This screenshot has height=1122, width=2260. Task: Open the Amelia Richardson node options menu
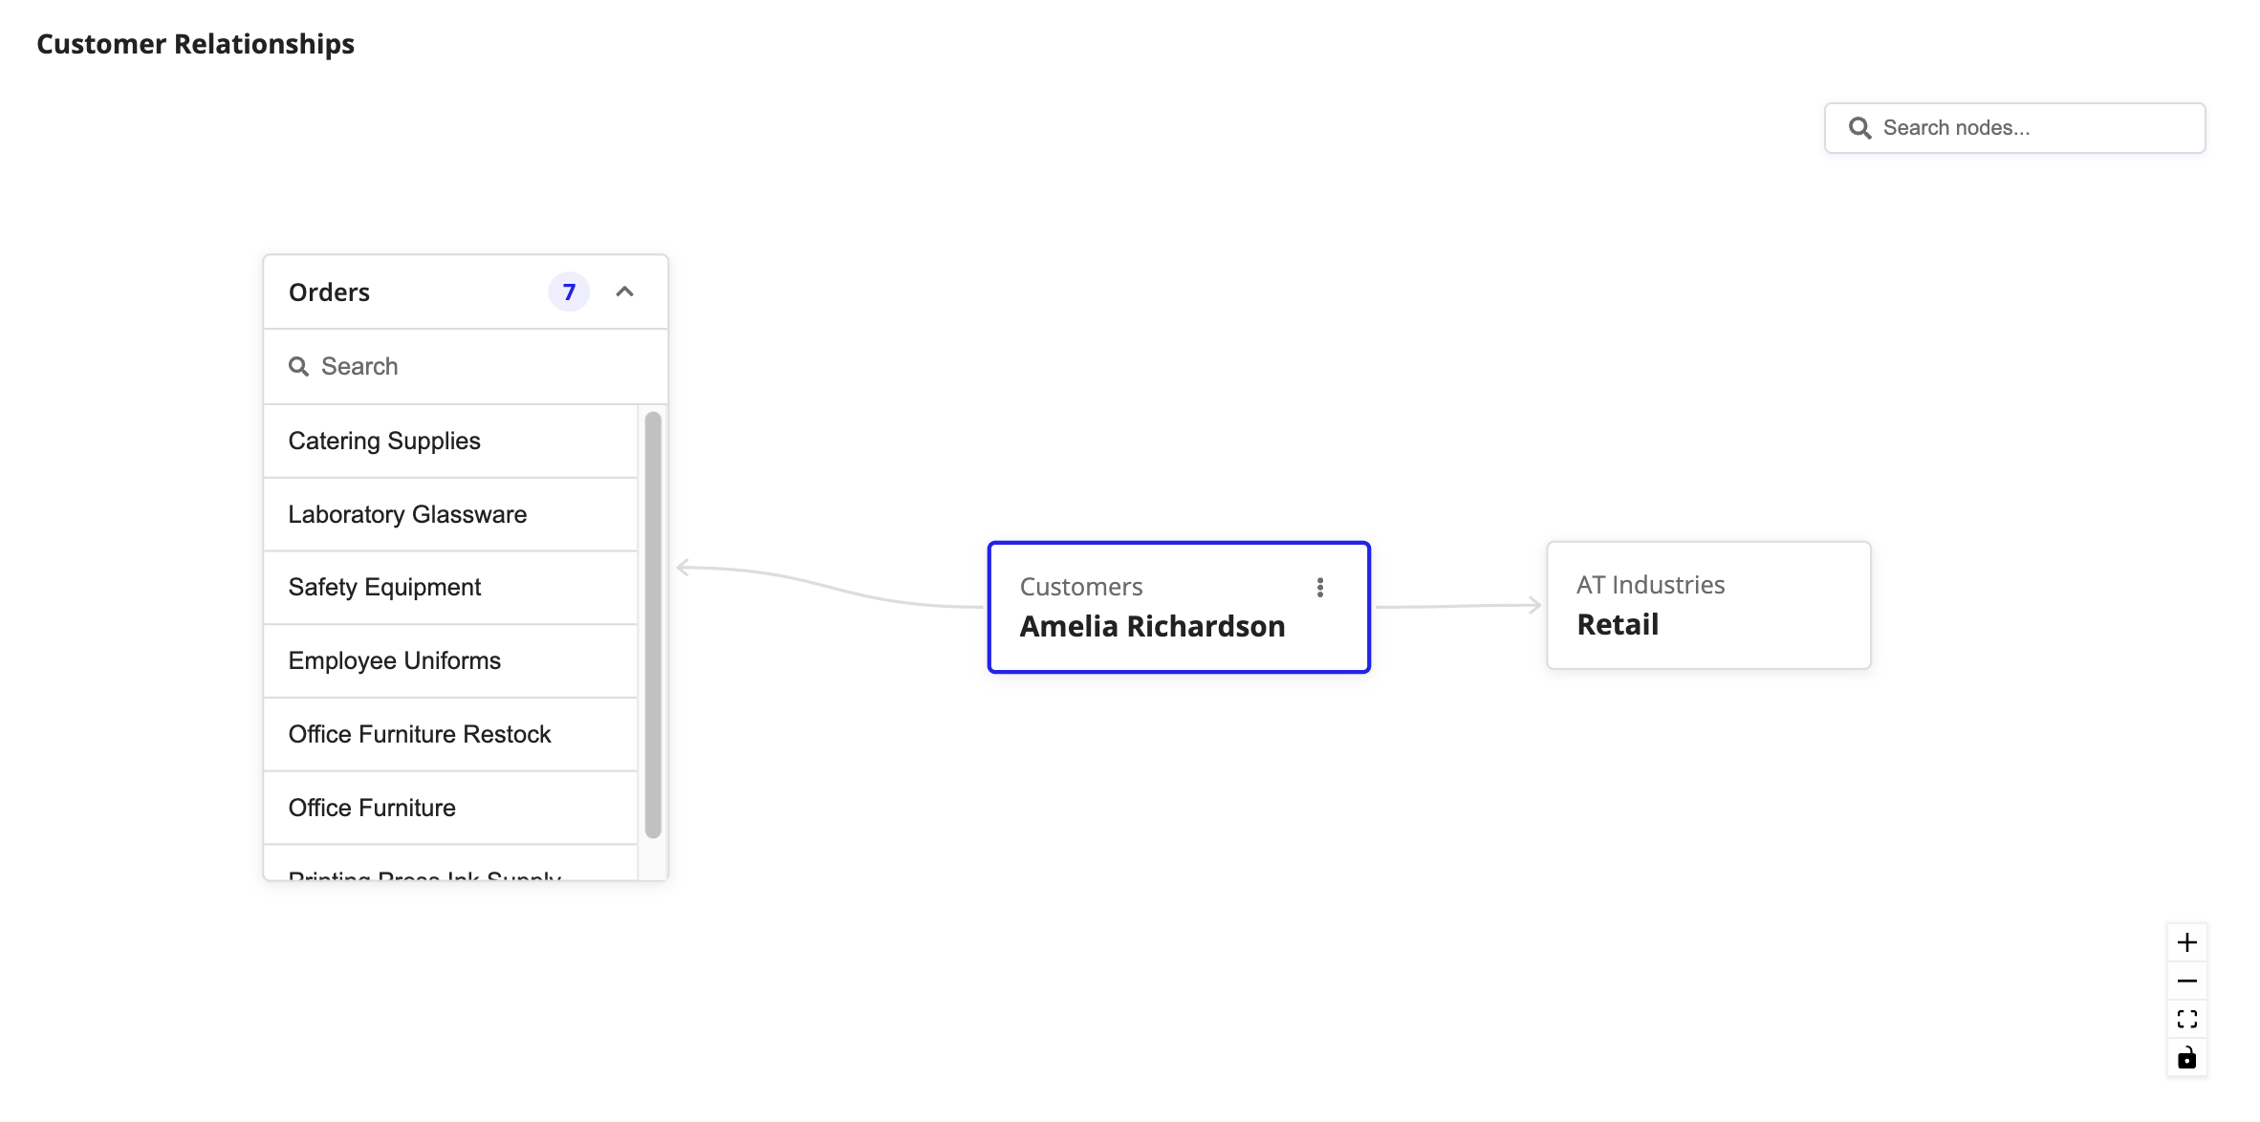click(1319, 587)
